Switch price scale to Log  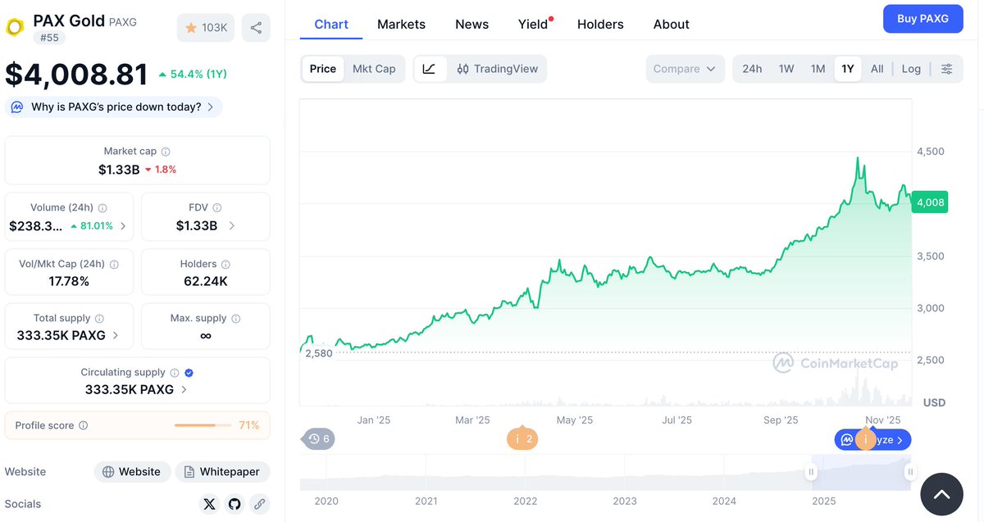click(x=910, y=69)
